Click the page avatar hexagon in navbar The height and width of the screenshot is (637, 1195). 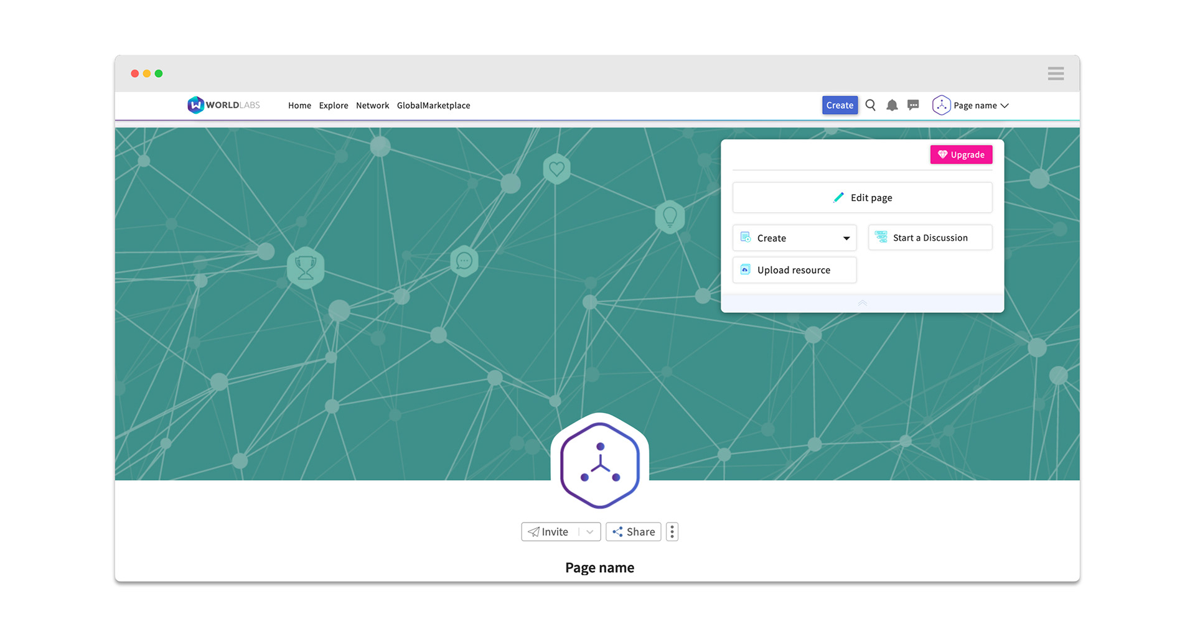coord(941,105)
